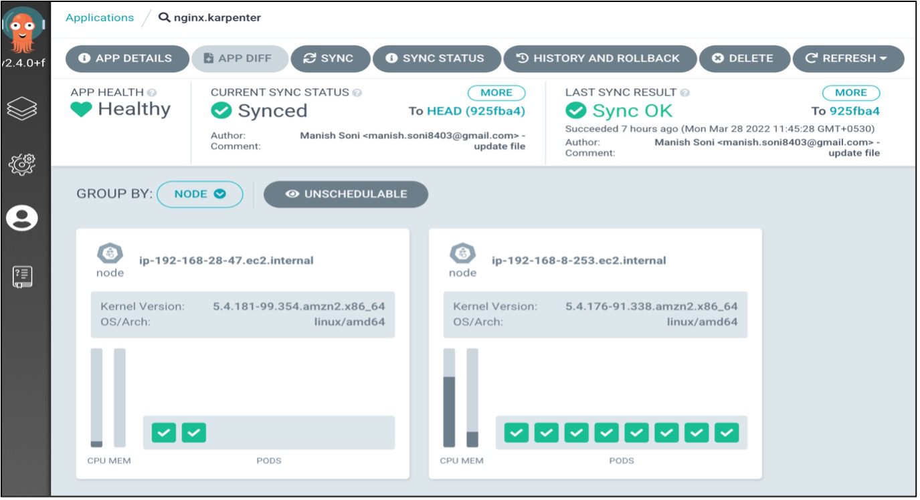Screen dimensions: 920x500
Task: Click MORE under Current Sync Status
Action: [x=496, y=93]
